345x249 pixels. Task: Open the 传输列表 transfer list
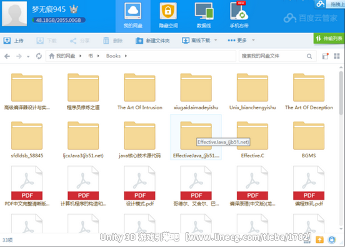click(x=329, y=39)
